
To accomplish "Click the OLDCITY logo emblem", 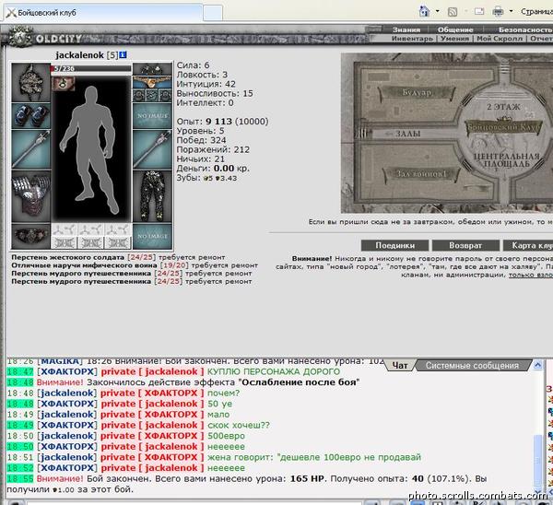I will tap(20, 36).
